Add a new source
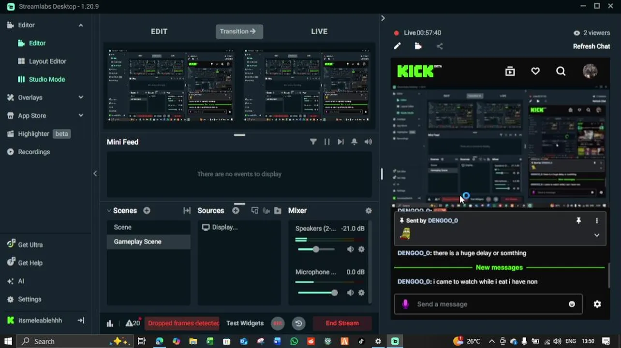621x348 pixels. (x=236, y=210)
